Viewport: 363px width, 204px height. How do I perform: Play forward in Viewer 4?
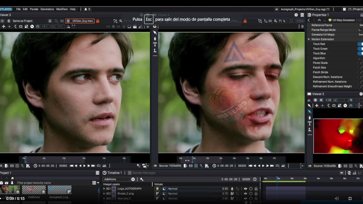point(263,166)
